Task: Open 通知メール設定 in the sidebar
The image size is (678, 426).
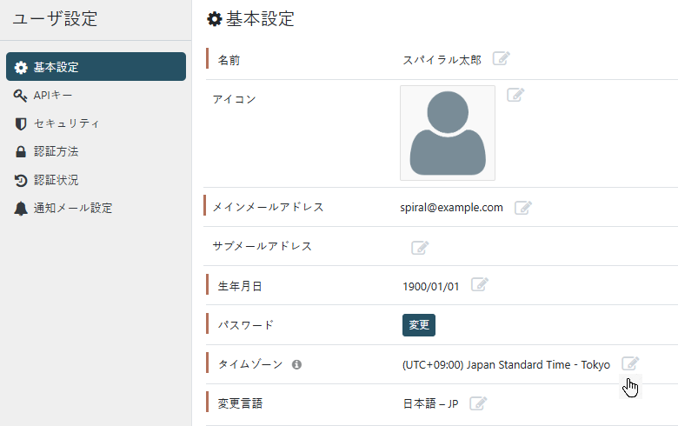Action: [72, 208]
